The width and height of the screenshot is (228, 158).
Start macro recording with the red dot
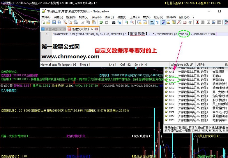click(197, 22)
